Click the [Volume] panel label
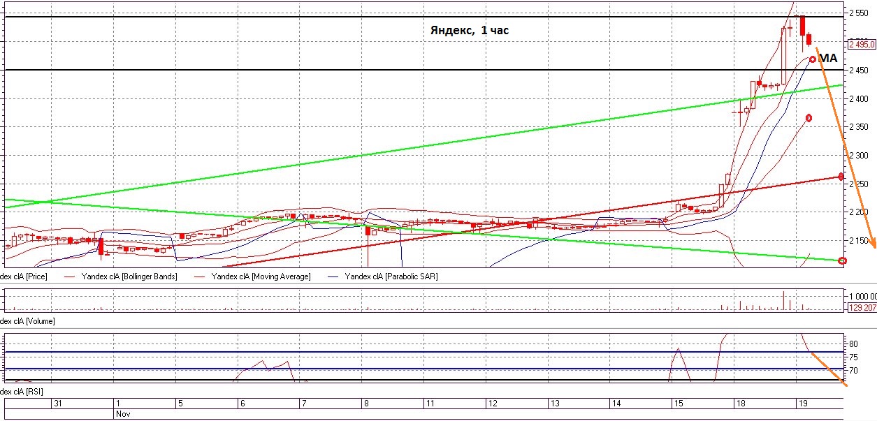The height and width of the screenshot is (421, 877). pos(28,321)
